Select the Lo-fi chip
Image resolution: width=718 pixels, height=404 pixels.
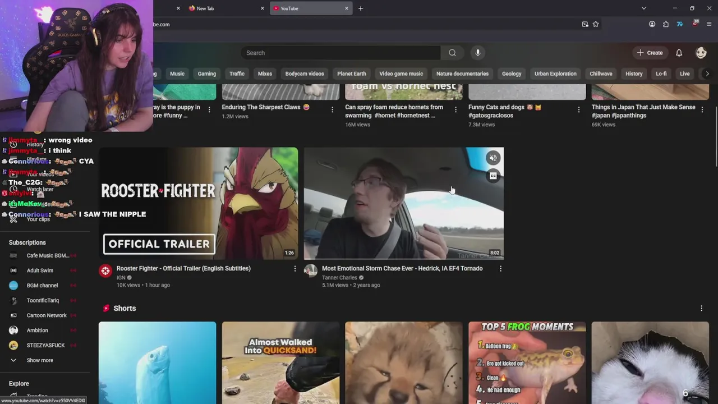(x=661, y=74)
